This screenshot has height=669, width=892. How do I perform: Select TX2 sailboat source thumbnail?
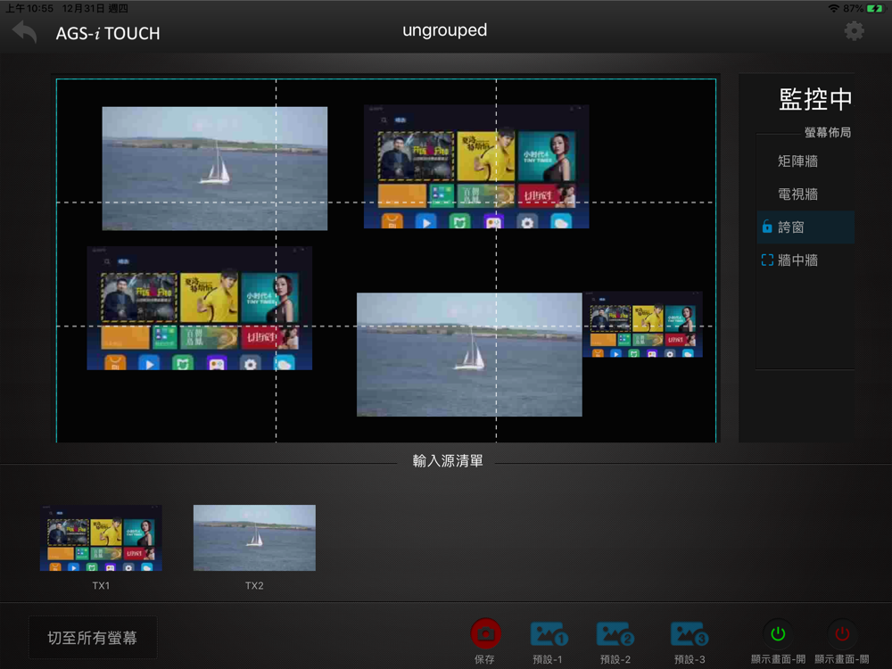pyautogui.click(x=254, y=538)
